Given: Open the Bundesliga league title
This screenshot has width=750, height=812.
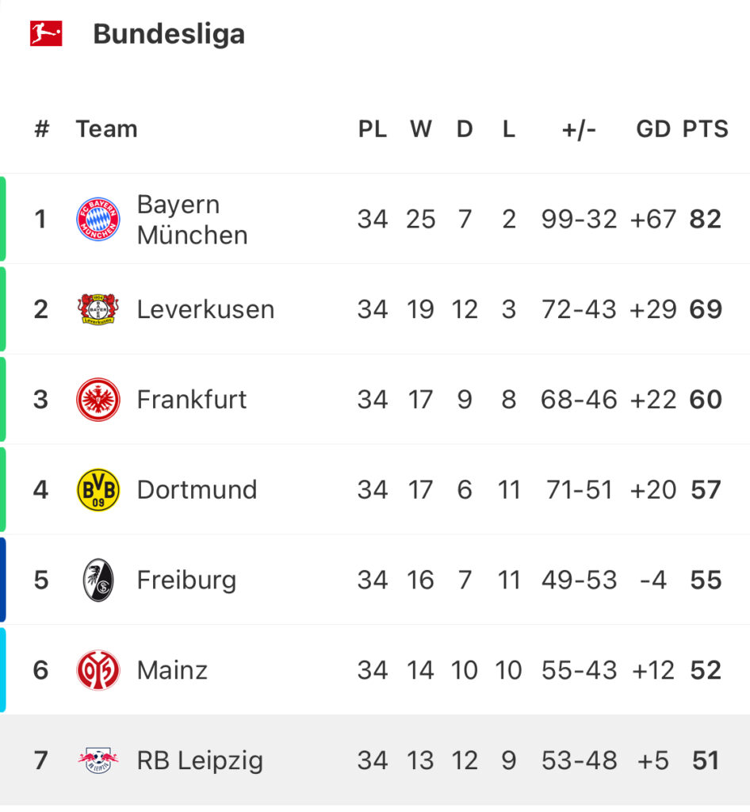Looking at the screenshot, I should [x=169, y=34].
